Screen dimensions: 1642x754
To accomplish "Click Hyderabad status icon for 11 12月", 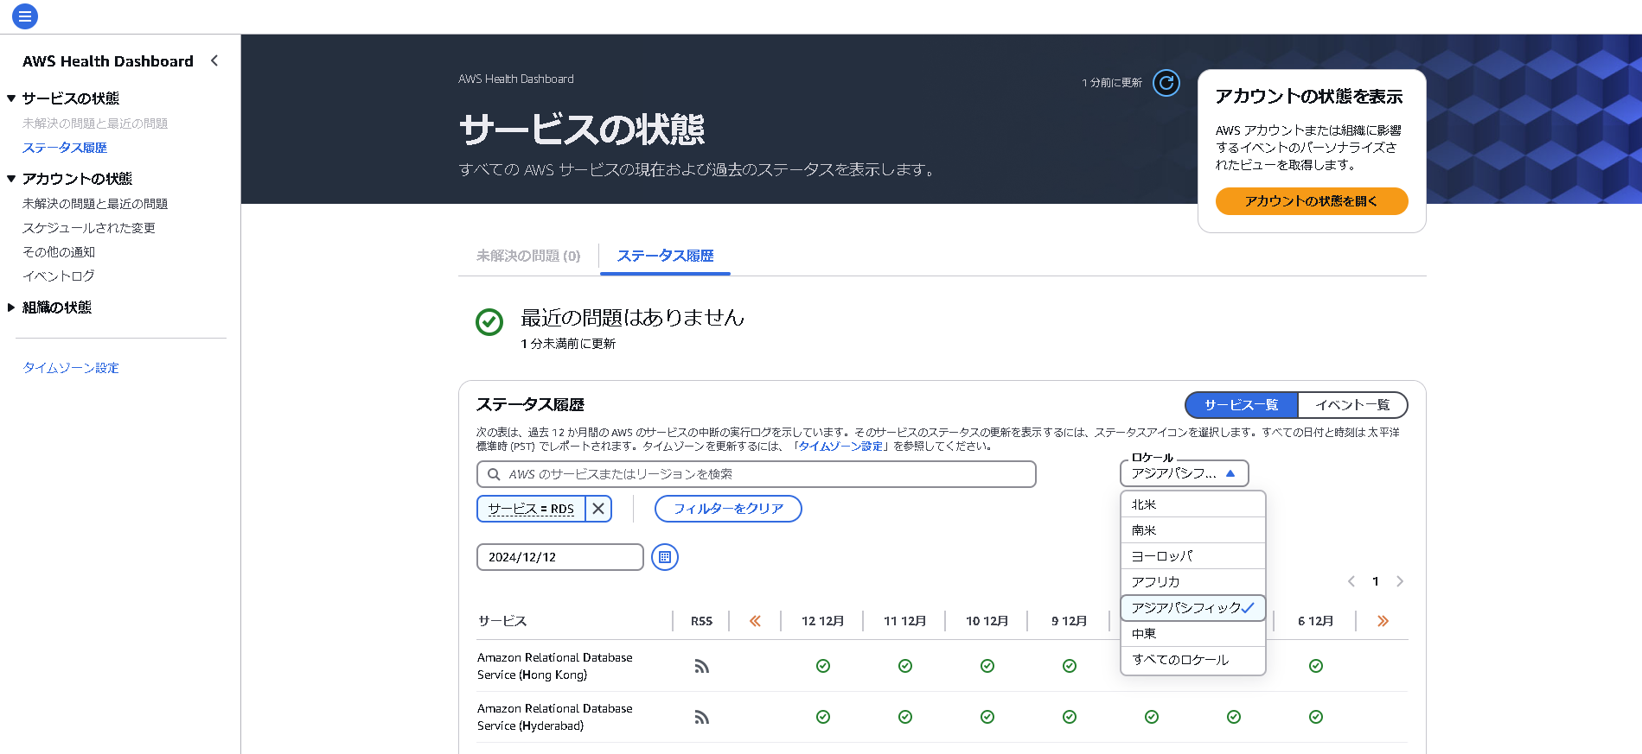I will coord(905,717).
